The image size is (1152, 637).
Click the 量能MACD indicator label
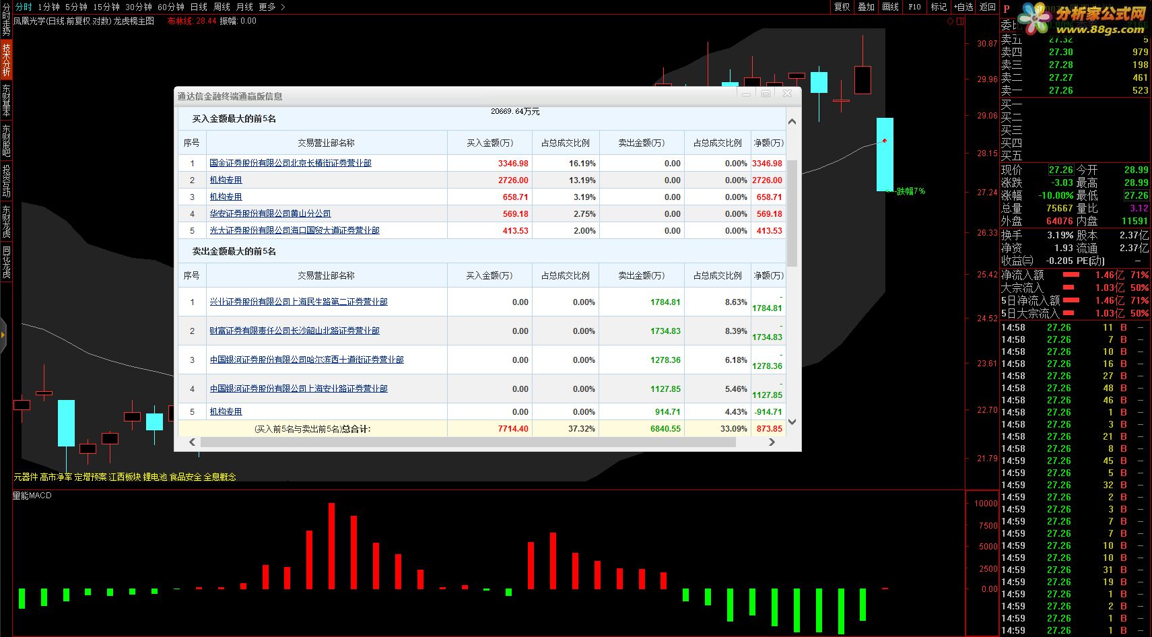[x=32, y=496]
